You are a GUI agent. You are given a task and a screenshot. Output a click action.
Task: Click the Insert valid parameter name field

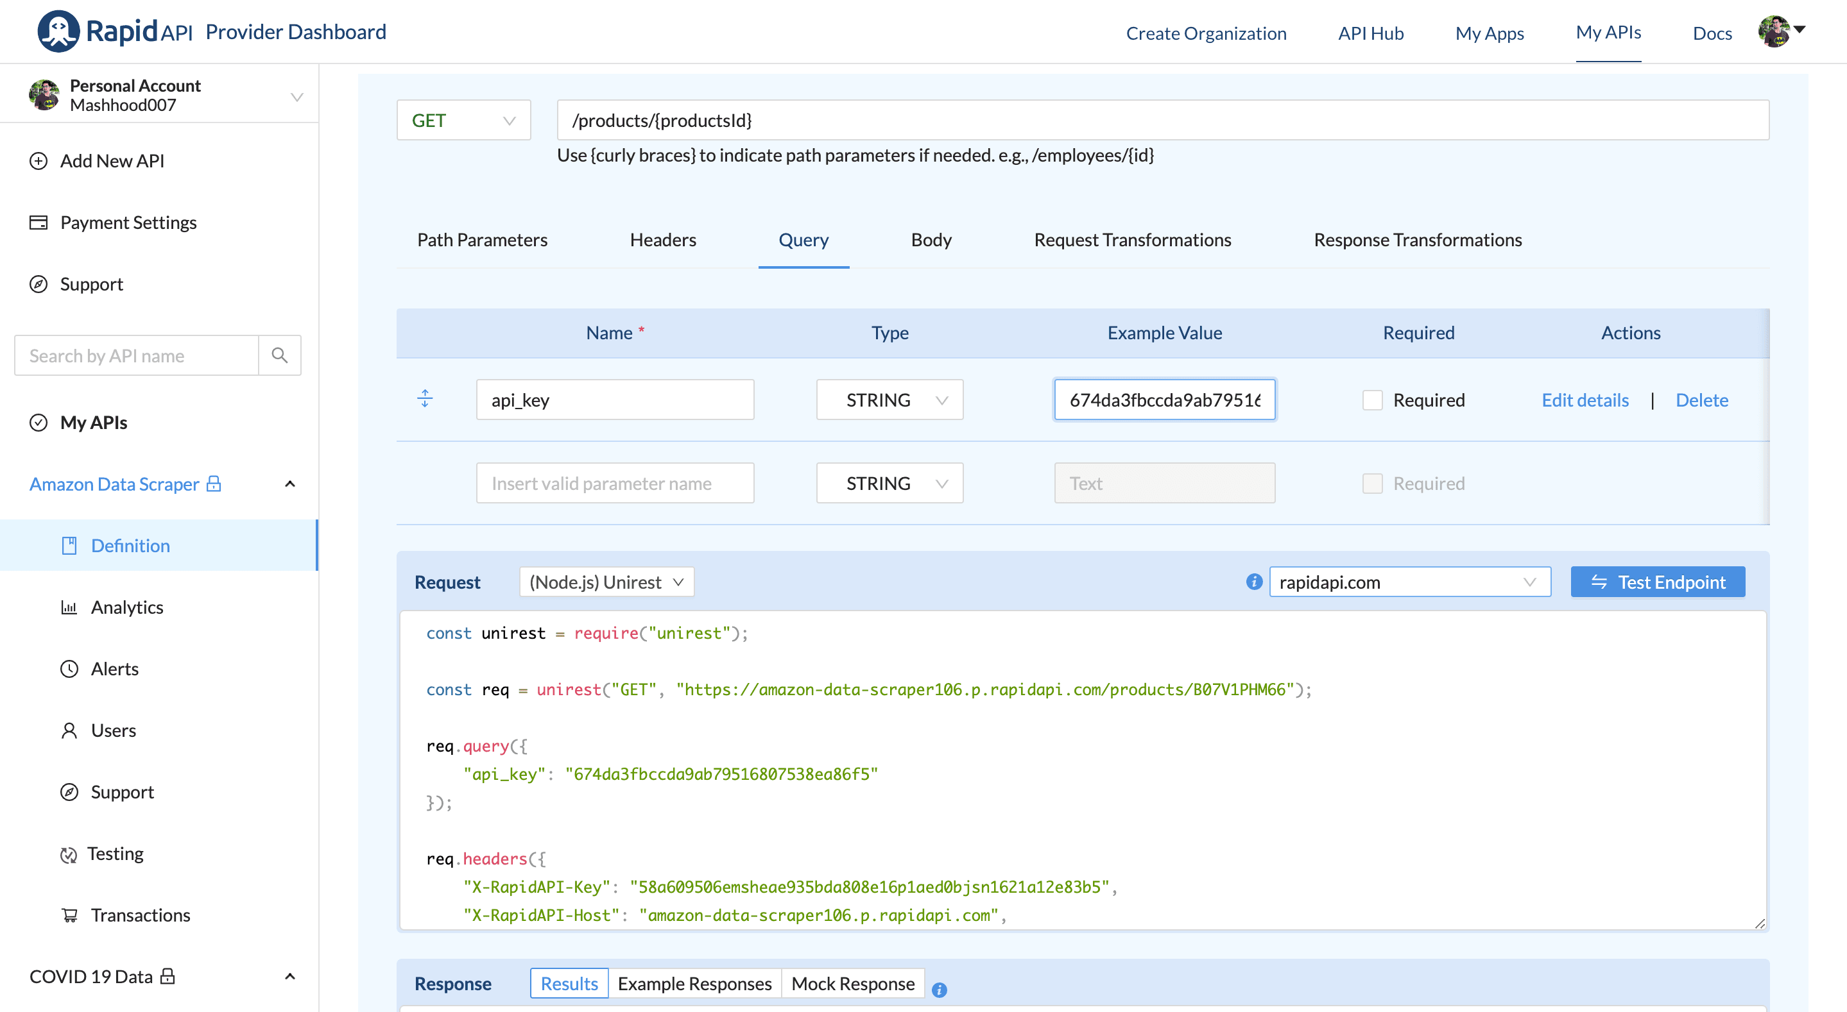[615, 483]
